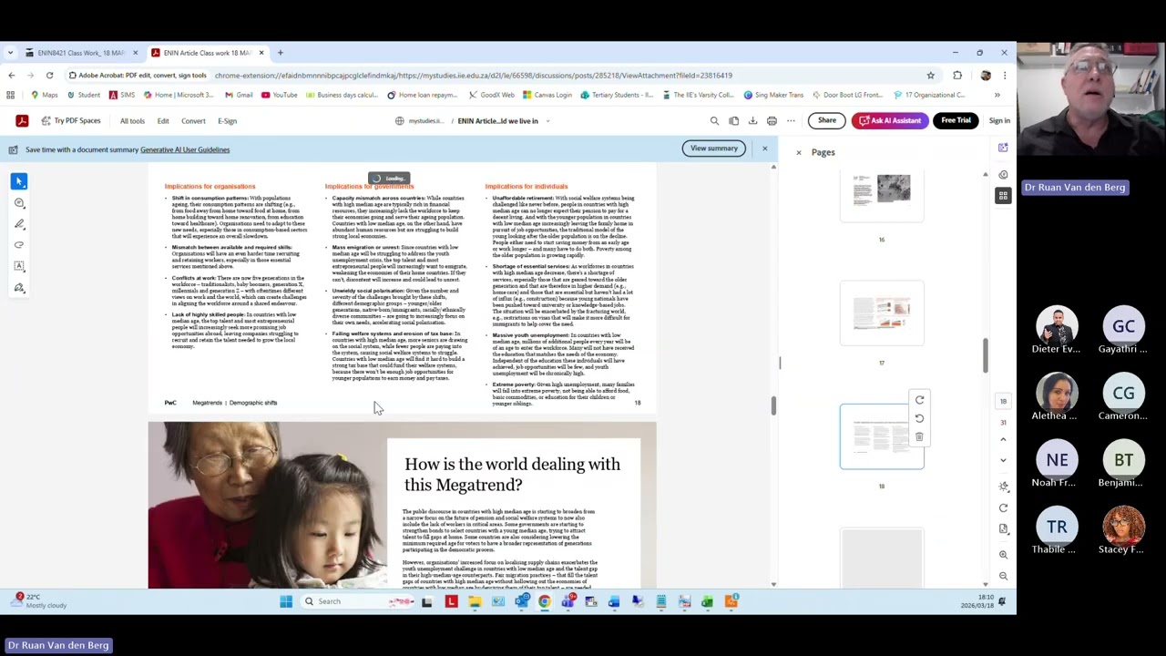Open the Windows Start menu

tap(286, 601)
